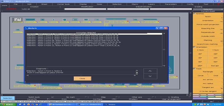Select the notch Orientation tool

click(x=208, y=21)
